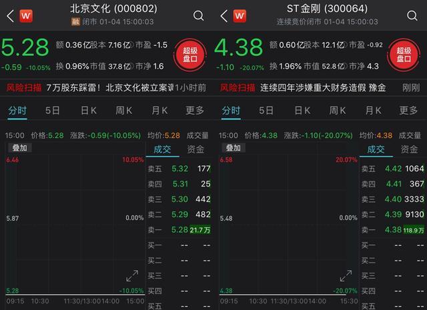Open 超级盘口 for ST金刚
The height and width of the screenshot is (310, 427).
click(404, 53)
